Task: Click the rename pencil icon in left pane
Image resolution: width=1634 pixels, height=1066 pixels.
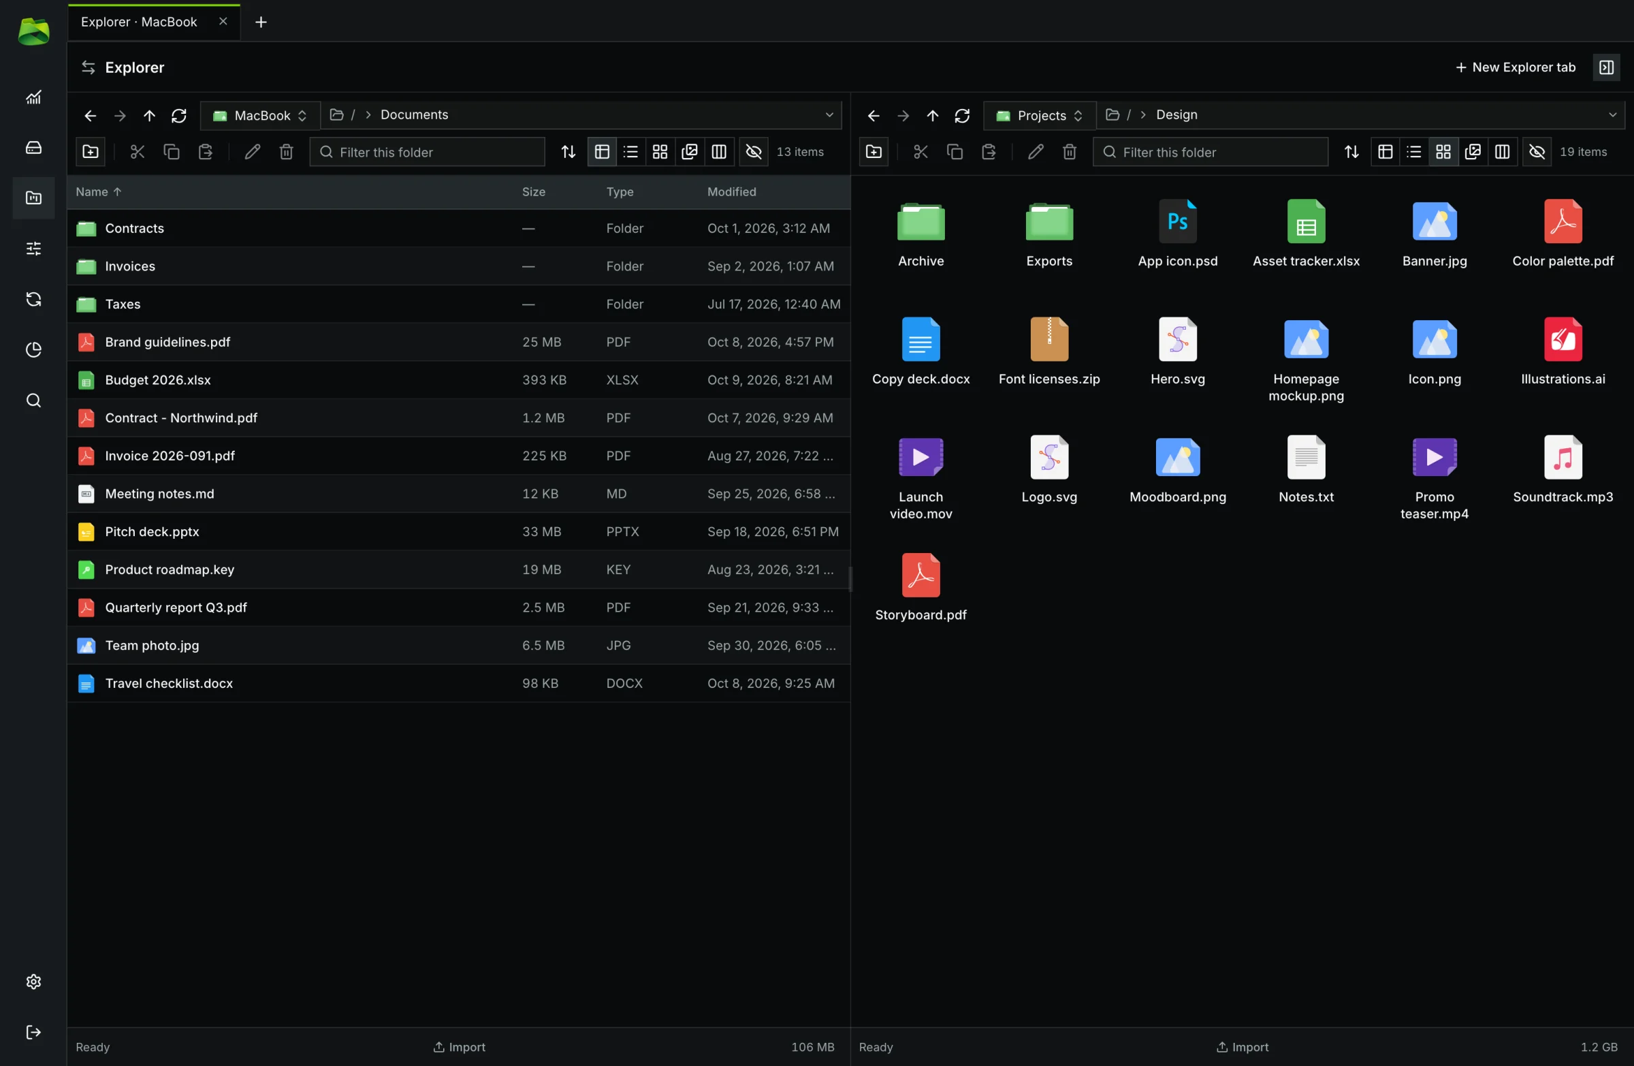Action: coord(252,152)
